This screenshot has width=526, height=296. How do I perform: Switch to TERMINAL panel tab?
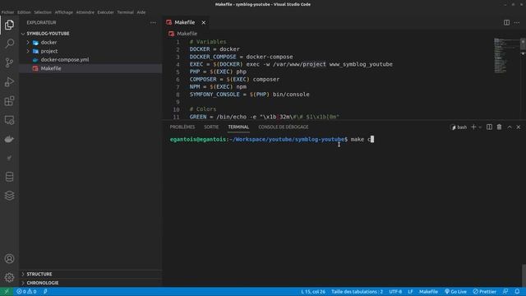coord(238,127)
